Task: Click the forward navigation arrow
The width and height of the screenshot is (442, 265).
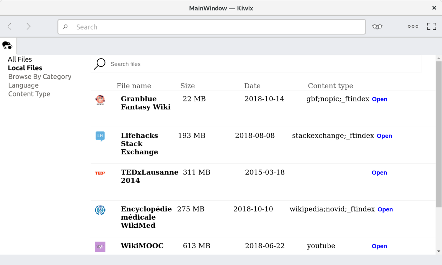Action: (29, 27)
